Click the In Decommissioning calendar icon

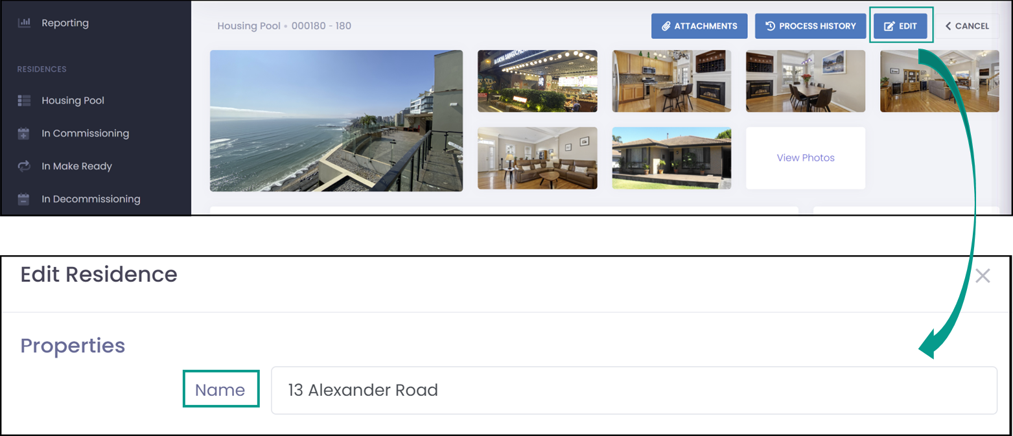24,199
